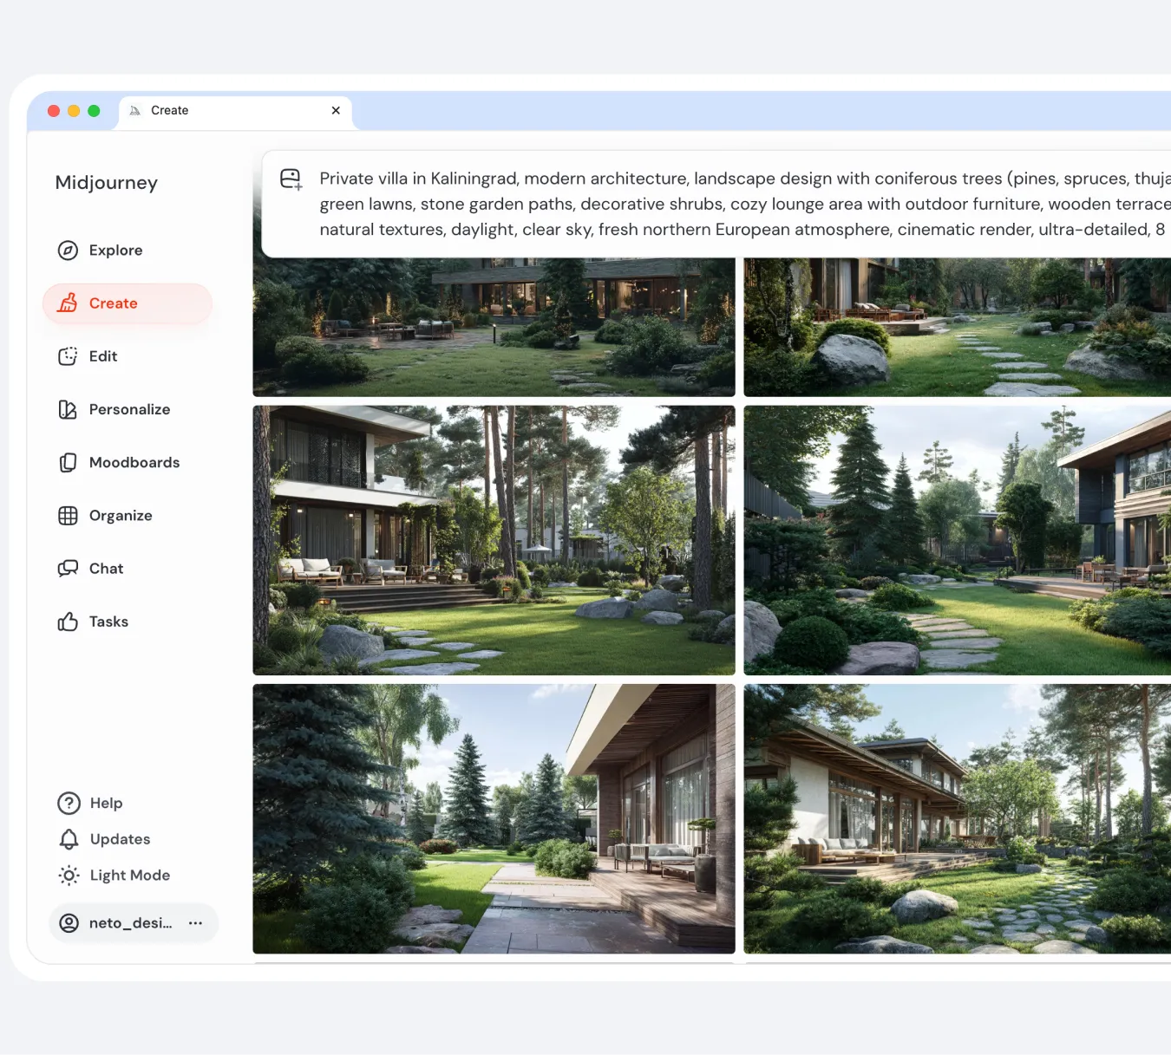Click the Organize grid icon
The width and height of the screenshot is (1171, 1055).
pos(68,516)
